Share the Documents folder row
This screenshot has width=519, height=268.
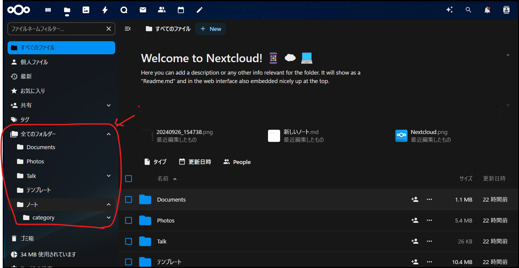pos(415,199)
